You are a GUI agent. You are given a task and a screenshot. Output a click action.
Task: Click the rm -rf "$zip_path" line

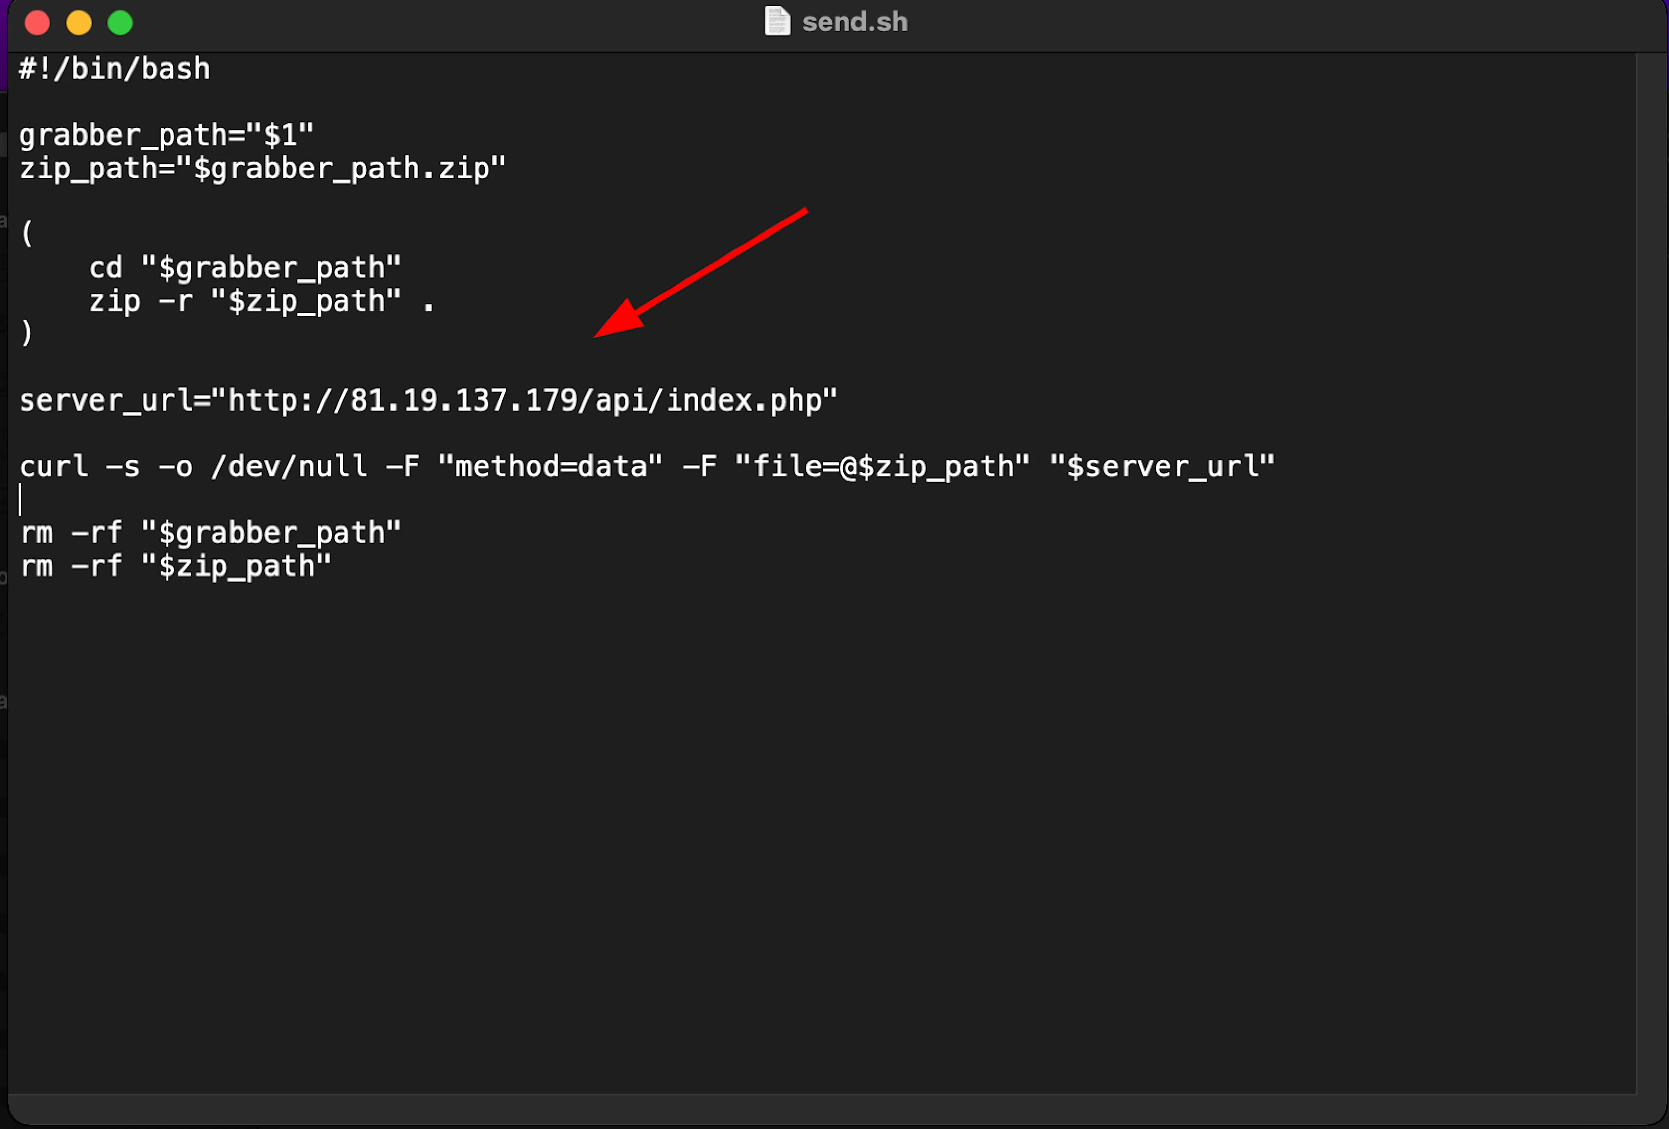(175, 566)
